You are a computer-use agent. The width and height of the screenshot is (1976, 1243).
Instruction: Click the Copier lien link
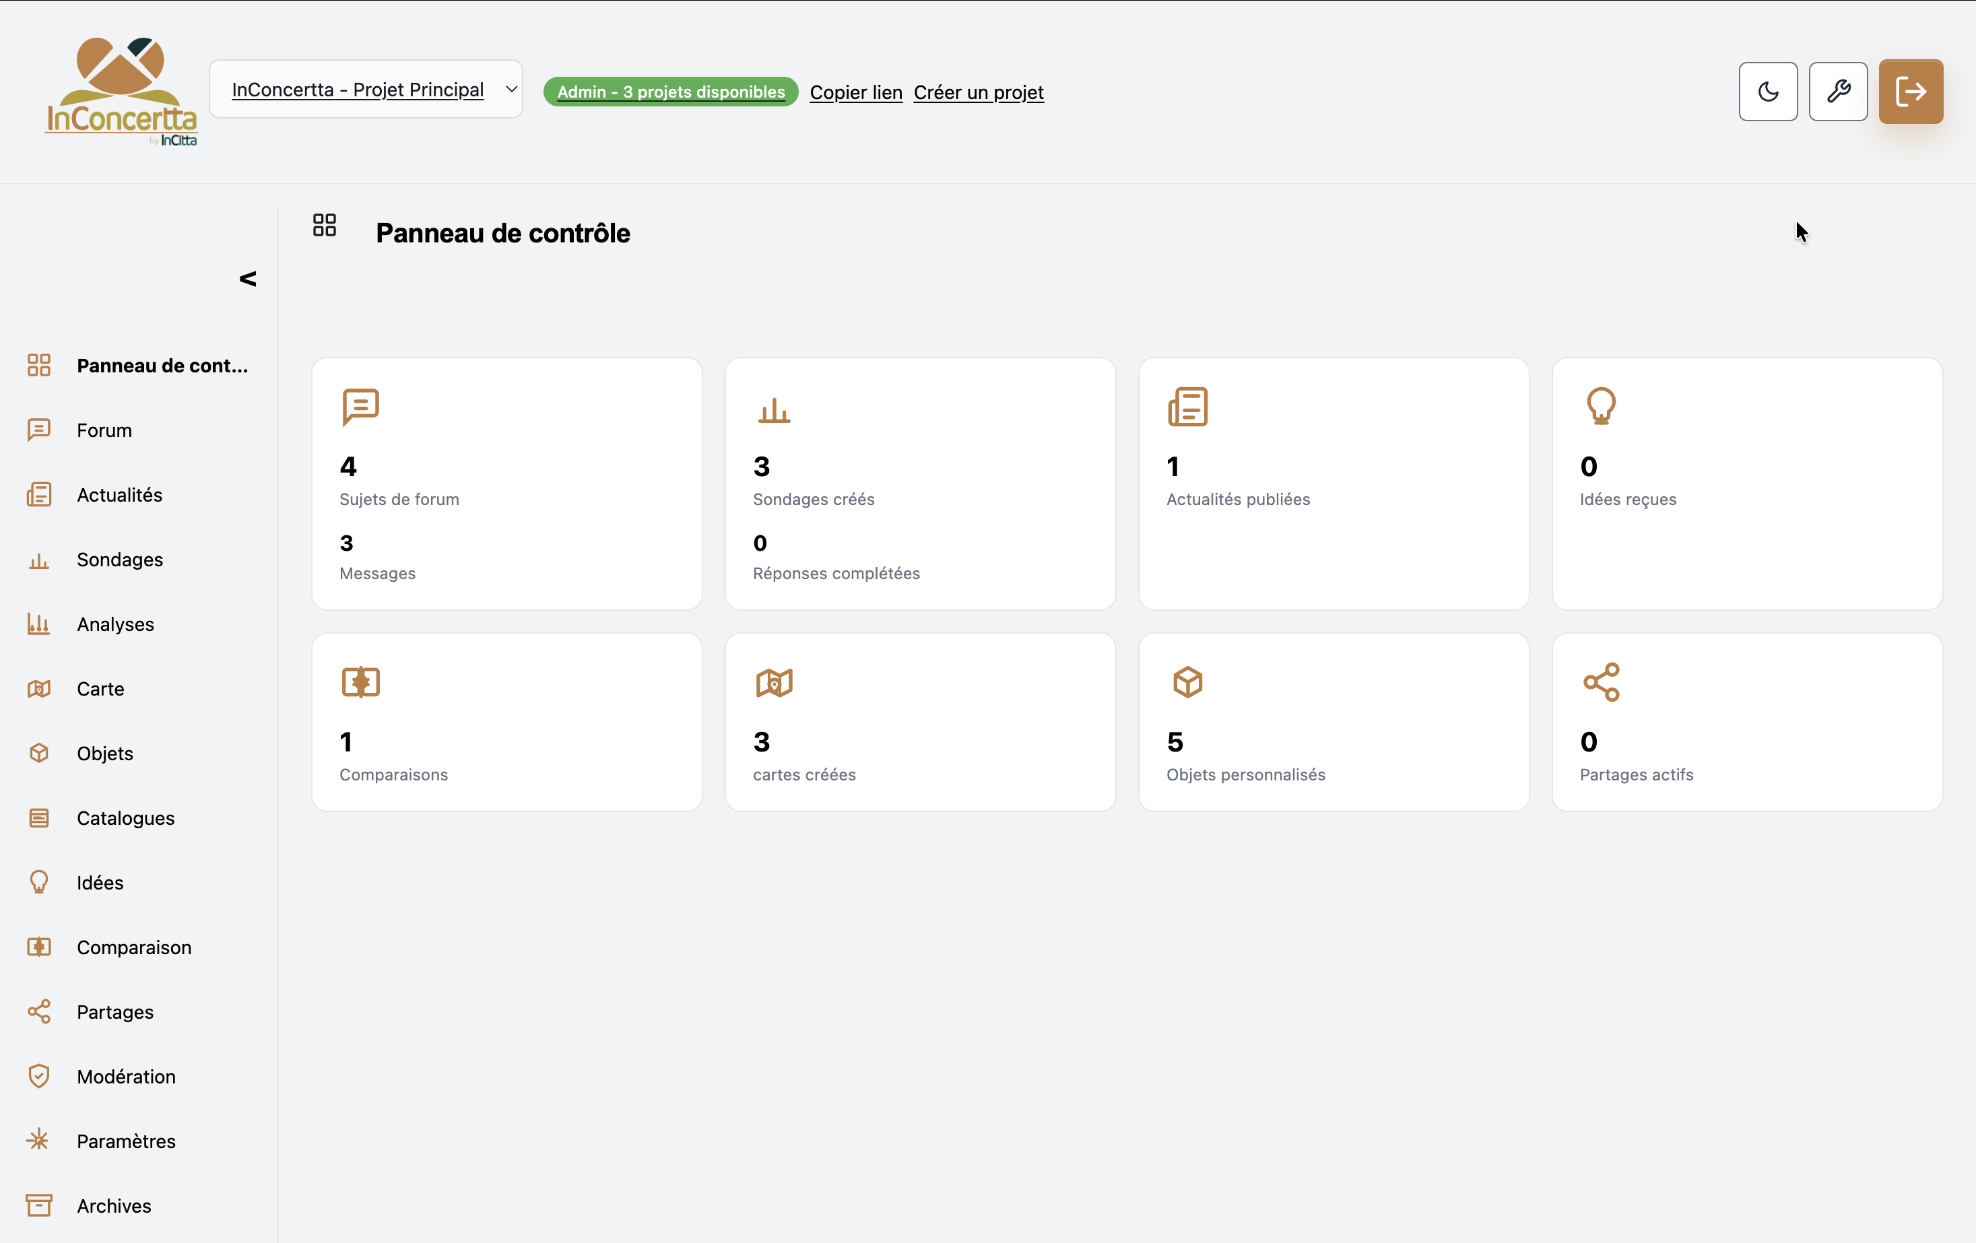click(x=856, y=92)
